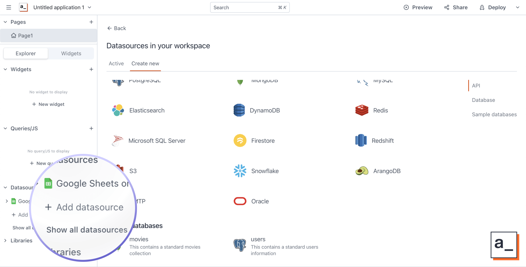Click the Back link above Datasources
The height and width of the screenshot is (267, 526).
[x=116, y=28]
